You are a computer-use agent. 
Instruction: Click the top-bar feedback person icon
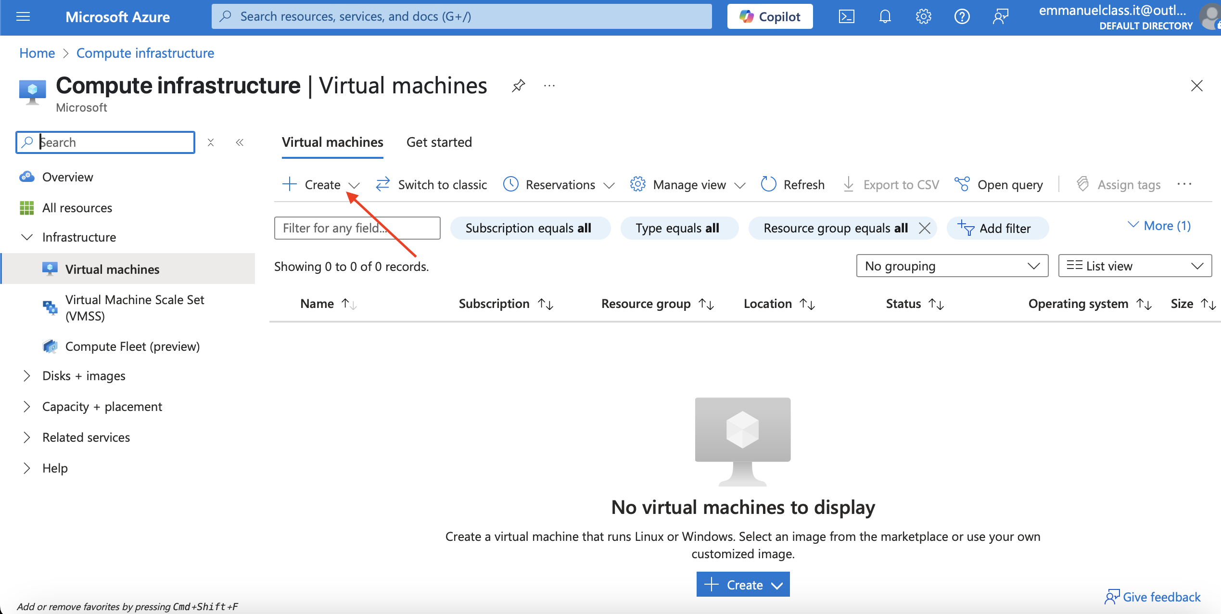pyautogui.click(x=1000, y=17)
